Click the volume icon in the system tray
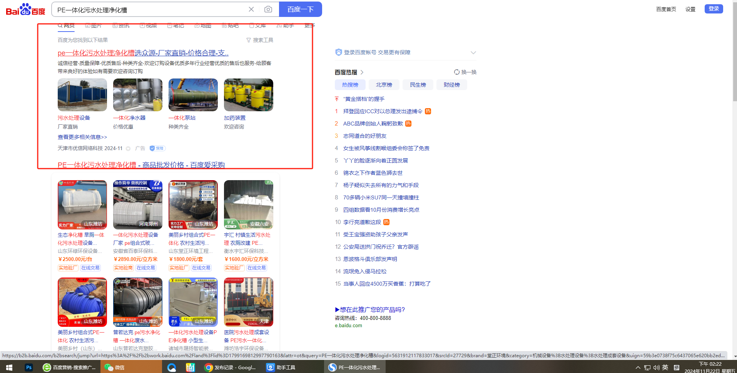737x373 pixels. tap(656, 368)
